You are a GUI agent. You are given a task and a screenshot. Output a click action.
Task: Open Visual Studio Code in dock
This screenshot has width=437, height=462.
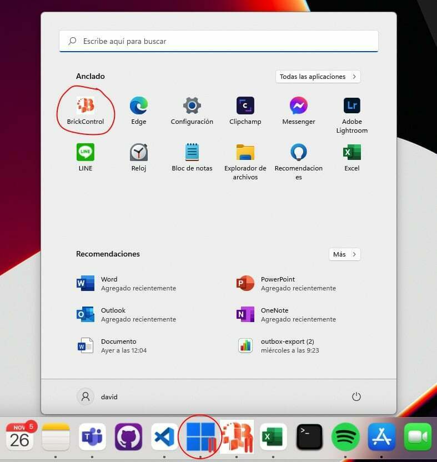click(164, 437)
